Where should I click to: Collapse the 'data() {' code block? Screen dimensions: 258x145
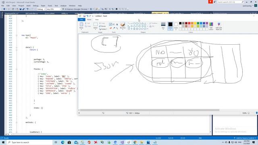17,48
